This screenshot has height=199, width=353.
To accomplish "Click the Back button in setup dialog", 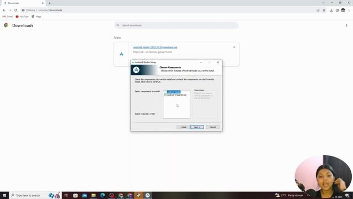I will 183,127.
